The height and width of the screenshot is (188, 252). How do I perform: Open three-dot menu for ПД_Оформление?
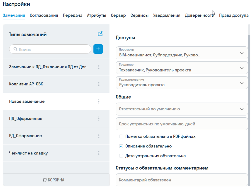(99, 118)
